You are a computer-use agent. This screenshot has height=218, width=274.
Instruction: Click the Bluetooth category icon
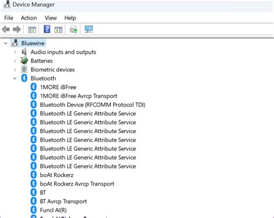coord(24,78)
